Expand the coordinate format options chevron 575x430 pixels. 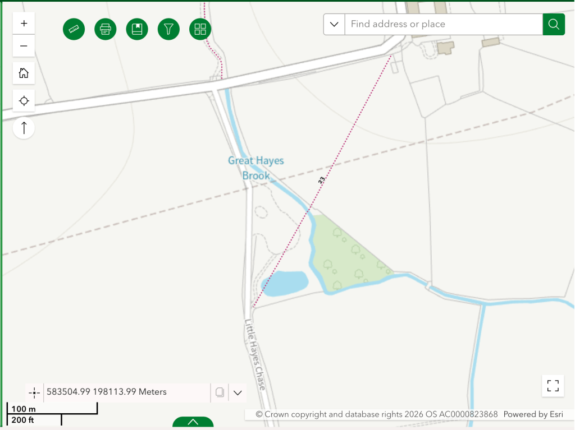[238, 392]
